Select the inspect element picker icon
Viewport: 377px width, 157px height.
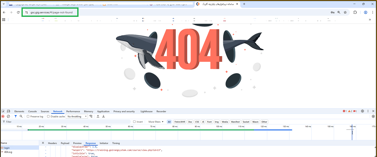(x=3, y=111)
